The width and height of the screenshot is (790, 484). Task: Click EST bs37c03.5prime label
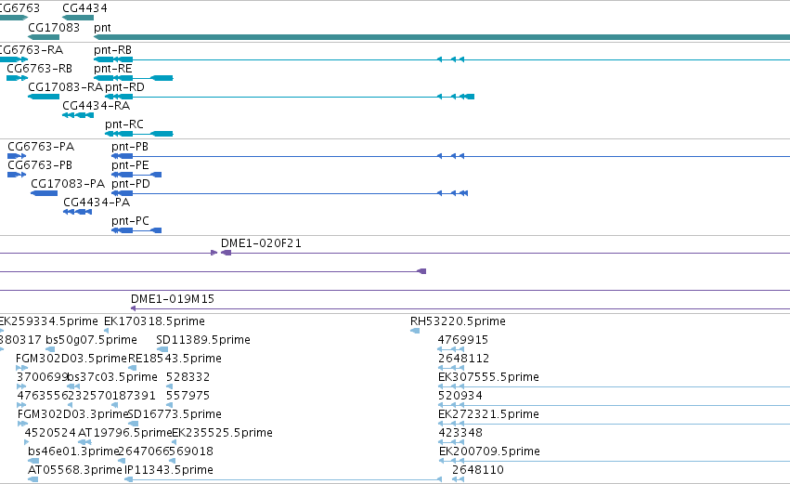(111, 377)
